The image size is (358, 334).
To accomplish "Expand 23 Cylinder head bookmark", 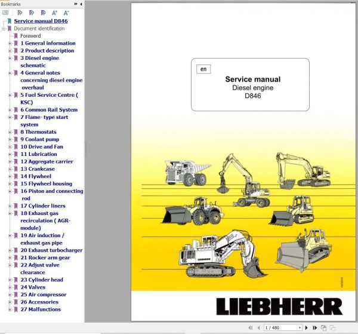I will point(10,280).
